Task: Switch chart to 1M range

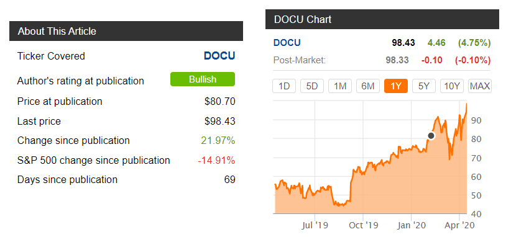Action: coord(340,86)
